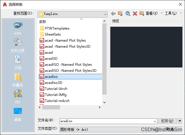Click the horizontal scroll right arrow

click(100, 107)
